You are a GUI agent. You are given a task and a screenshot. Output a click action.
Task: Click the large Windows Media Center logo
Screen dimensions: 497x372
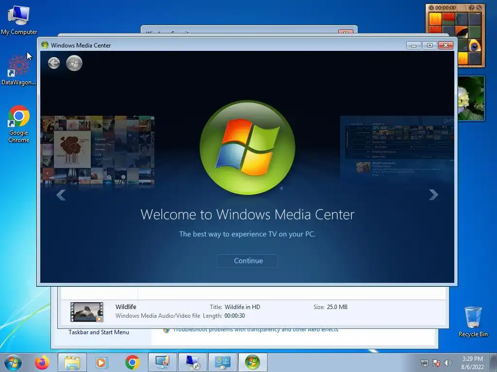[247, 147]
